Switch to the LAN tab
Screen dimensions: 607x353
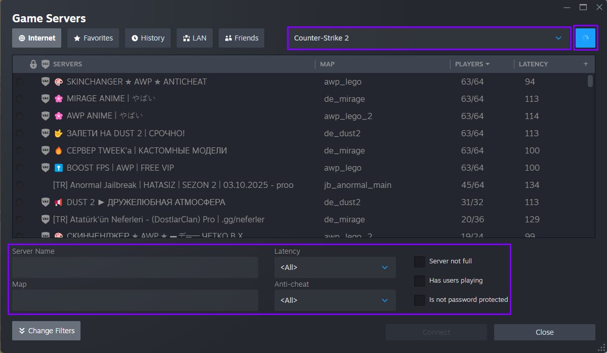(x=194, y=37)
